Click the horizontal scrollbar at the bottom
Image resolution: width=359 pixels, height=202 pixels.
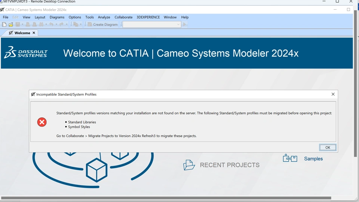pos(166,198)
